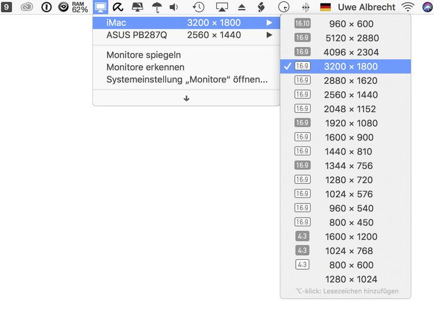Image resolution: width=434 pixels, height=325 pixels.
Task: Click the leaf-shaped menu bar icon
Action: click(261, 7)
